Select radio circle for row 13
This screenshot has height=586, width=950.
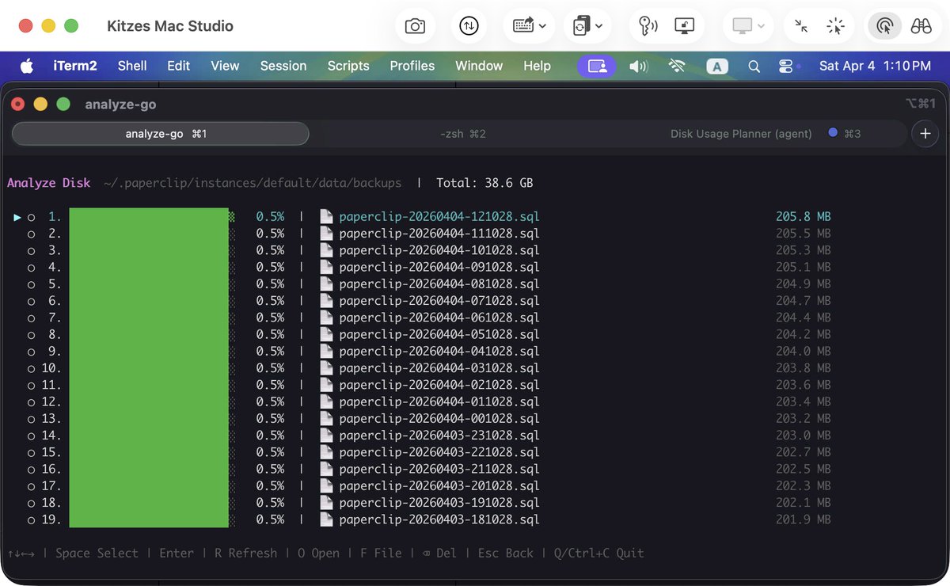[x=32, y=419]
